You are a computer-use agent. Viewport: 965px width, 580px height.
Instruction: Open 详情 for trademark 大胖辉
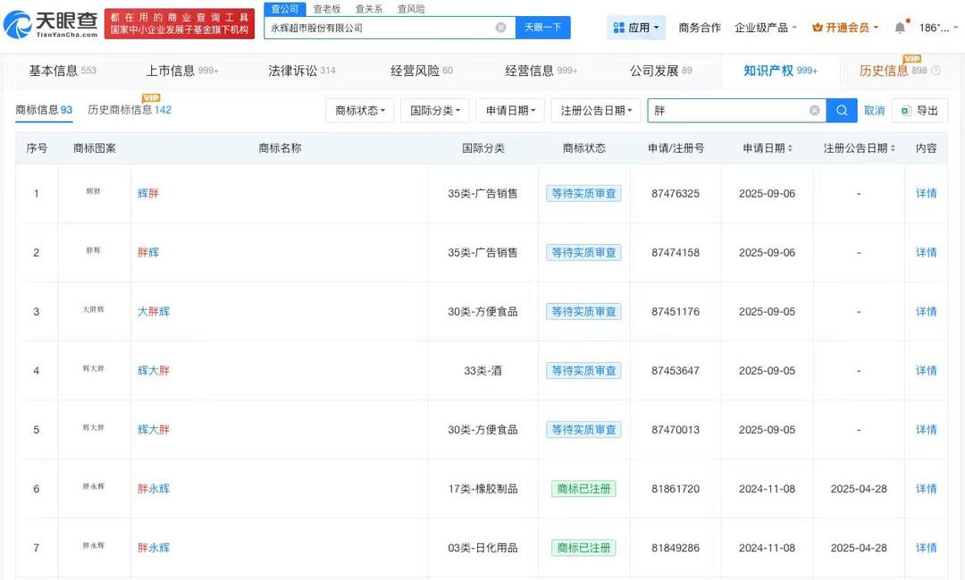point(926,312)
